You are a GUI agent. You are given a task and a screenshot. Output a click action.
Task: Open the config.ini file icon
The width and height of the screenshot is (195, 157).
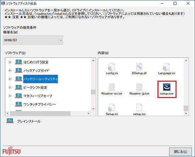(111, 67)
